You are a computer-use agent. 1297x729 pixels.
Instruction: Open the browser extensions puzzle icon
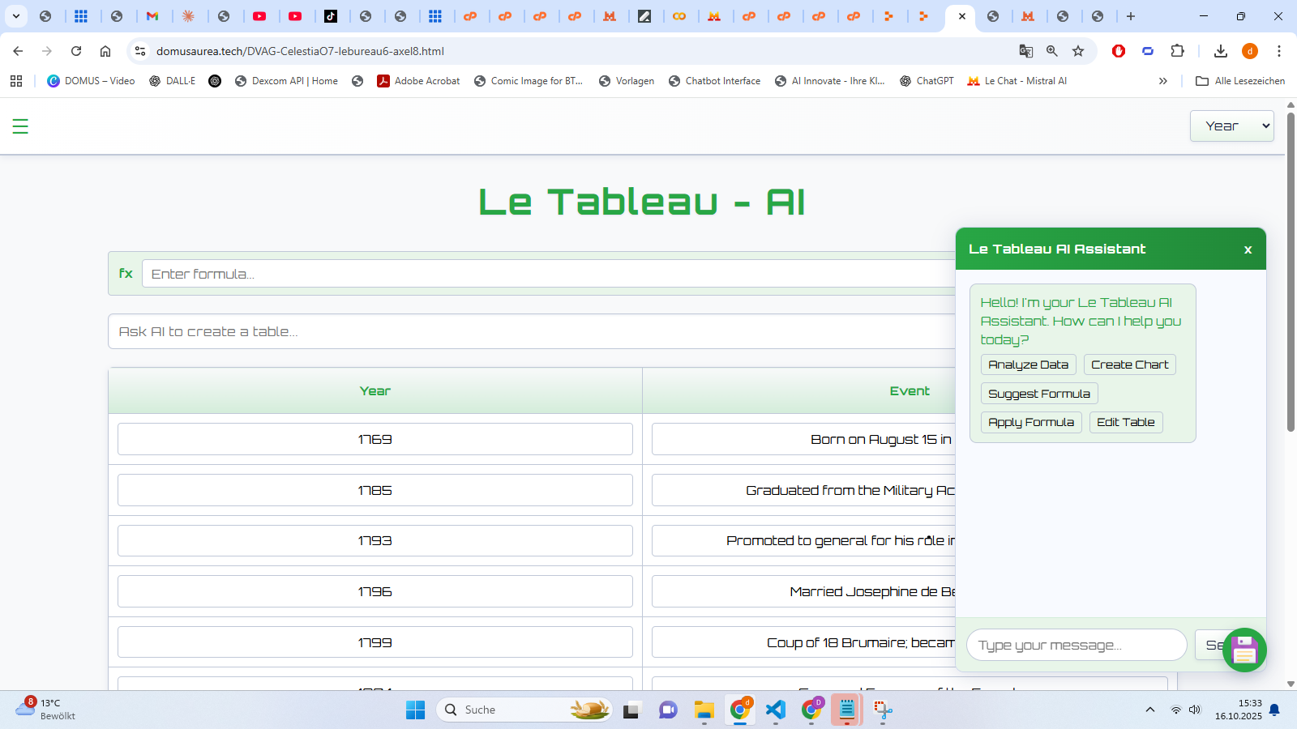coord(1178,51)
